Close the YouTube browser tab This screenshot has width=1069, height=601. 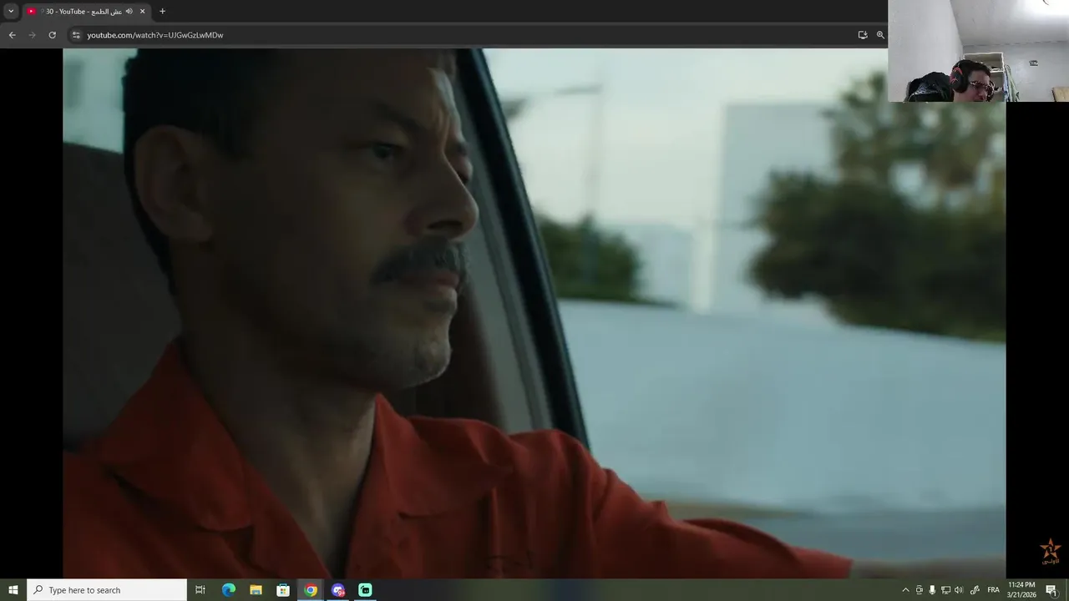(x=142, y=11)
